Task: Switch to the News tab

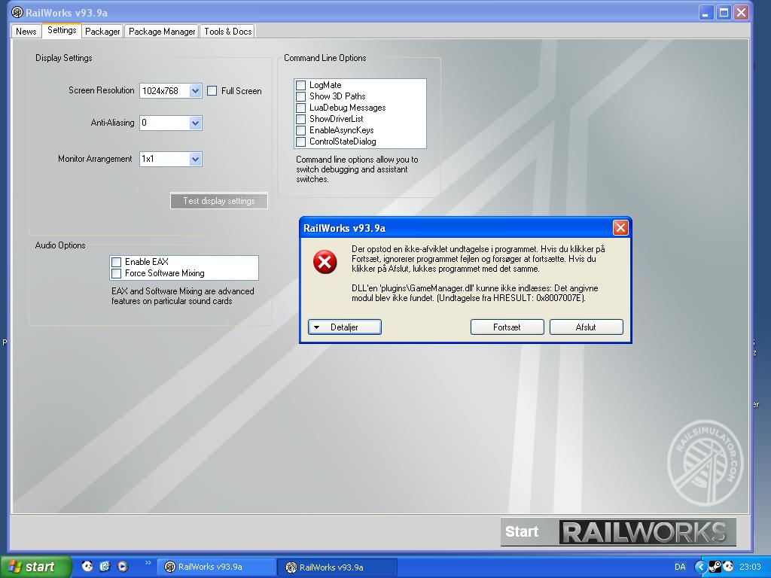Action: click(26, 32)
